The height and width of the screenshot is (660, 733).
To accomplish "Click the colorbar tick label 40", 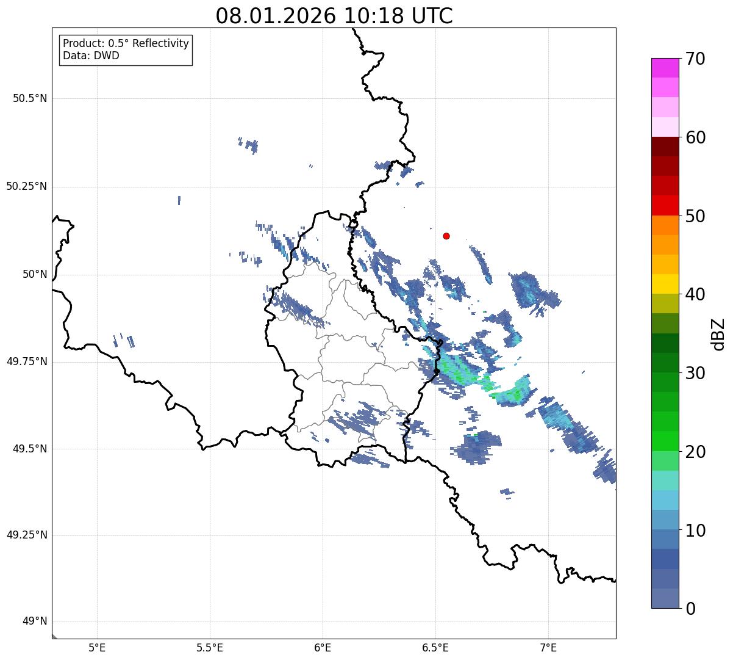I will point(695,294).
